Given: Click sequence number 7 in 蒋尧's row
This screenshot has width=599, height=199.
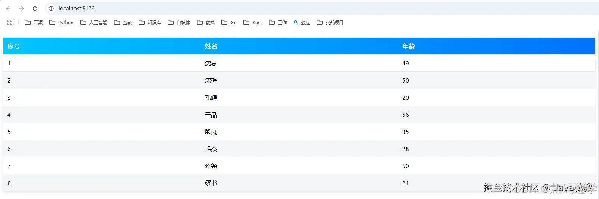Looking at the screenshot, I should tap(9, 166).
